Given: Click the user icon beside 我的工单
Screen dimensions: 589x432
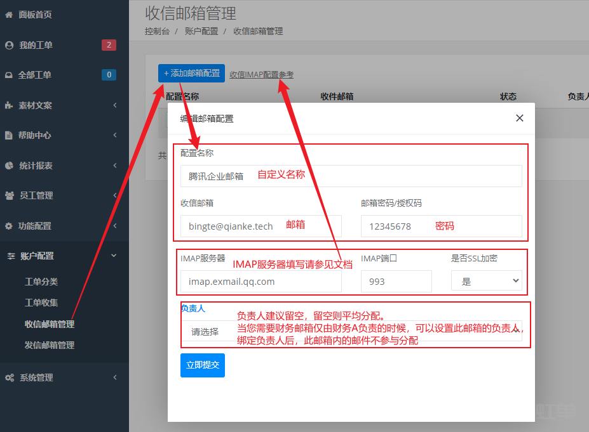Looking at the screenshot, I should 9,45.
